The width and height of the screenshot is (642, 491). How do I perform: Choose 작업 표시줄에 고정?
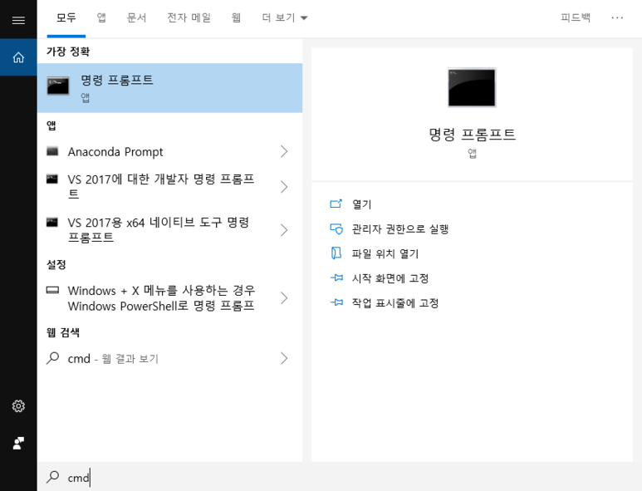(395, 303)
